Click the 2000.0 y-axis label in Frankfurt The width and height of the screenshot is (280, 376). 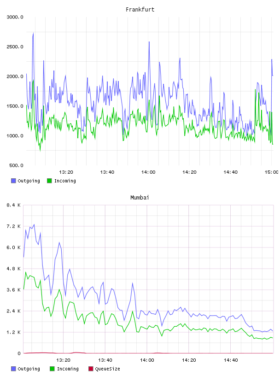click(x=15, y=76)
